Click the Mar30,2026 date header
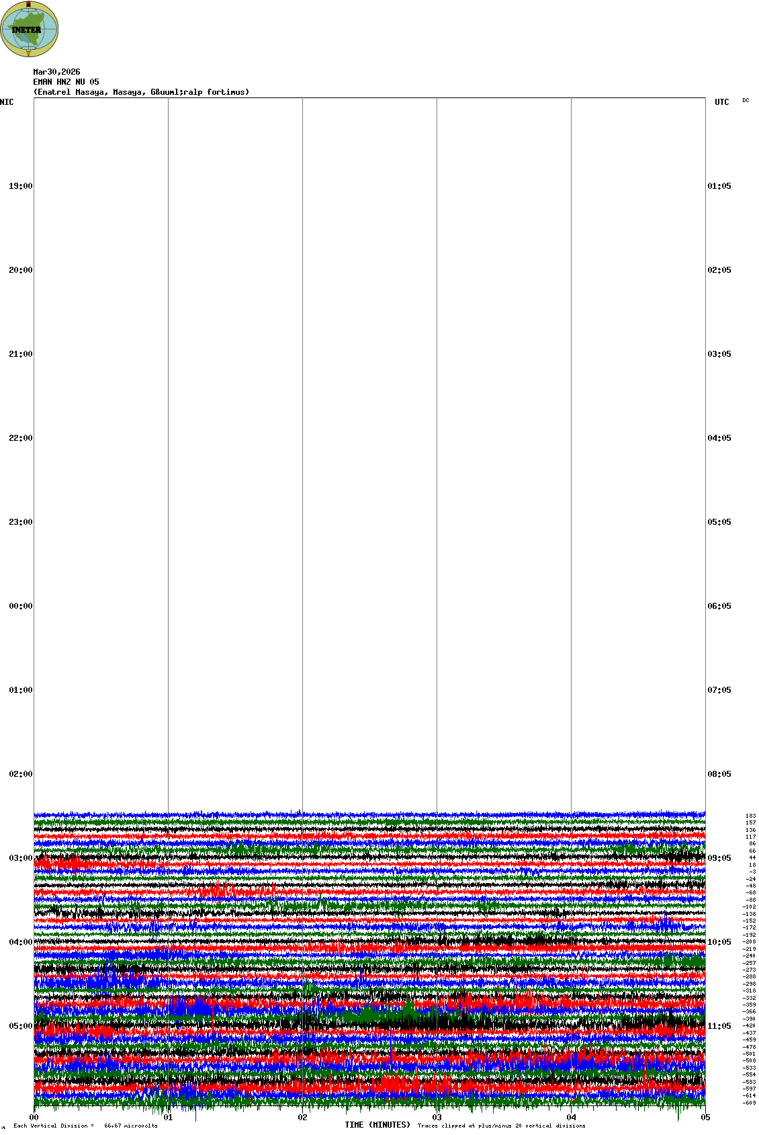Screen dimensions: 759x1135 point(56,72)
